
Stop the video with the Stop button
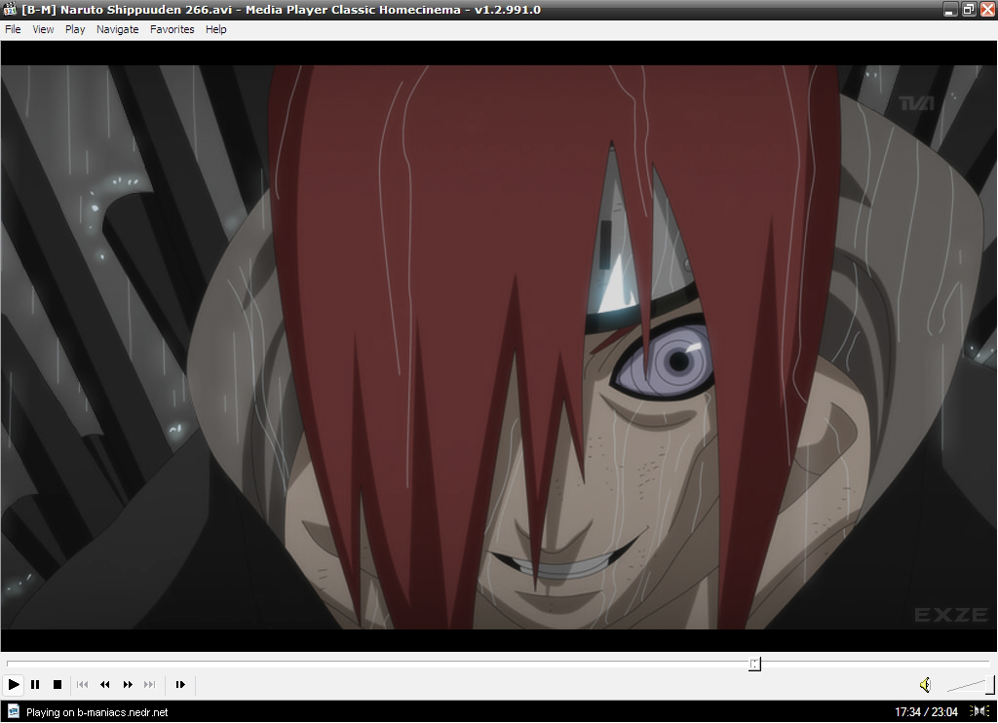58,685
